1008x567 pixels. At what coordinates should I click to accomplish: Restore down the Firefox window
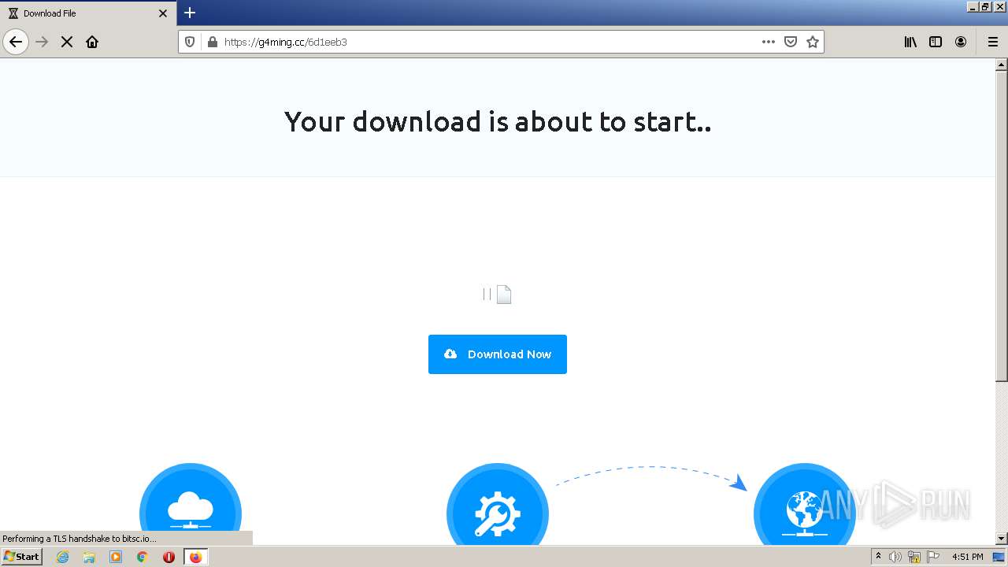pyautogui.click(x=986, y=6)
